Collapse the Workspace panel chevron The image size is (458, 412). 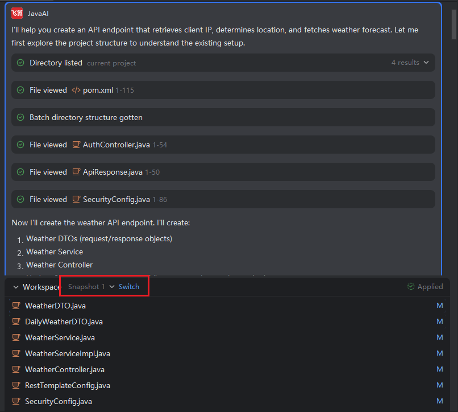coord(15,287)
